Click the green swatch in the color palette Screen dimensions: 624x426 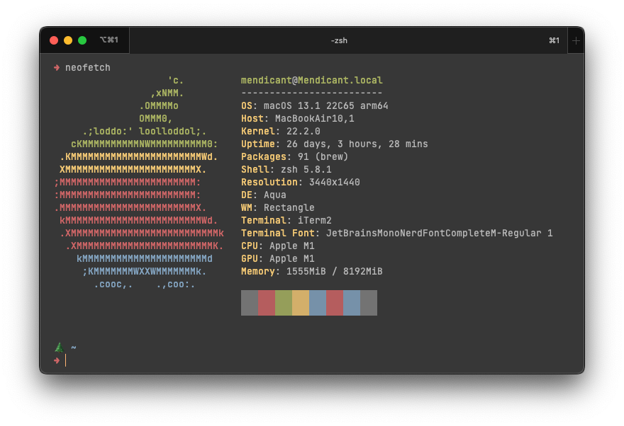(x=282, y=303)
